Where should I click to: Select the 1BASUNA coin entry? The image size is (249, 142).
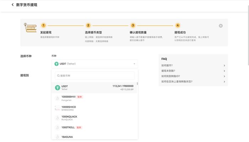(x=94, y=137)
